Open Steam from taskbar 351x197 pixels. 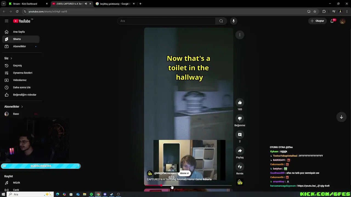(112, 194)
